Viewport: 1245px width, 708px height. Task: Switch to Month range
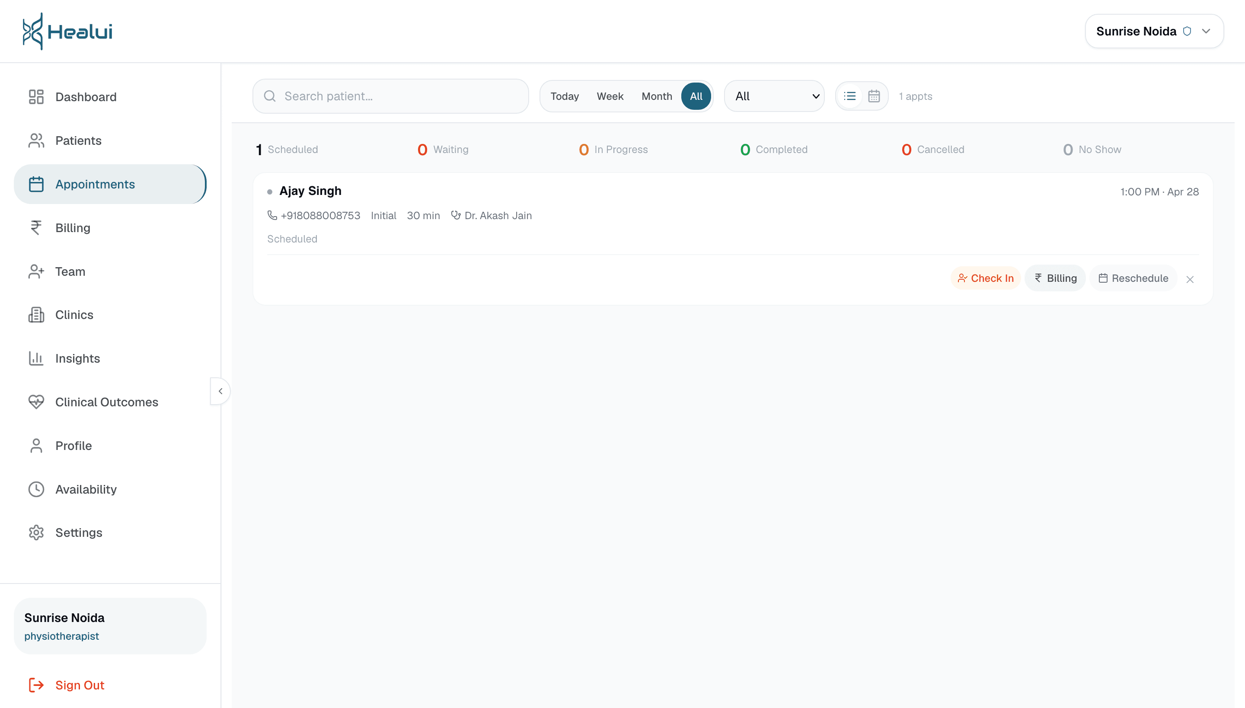point(657,96)
